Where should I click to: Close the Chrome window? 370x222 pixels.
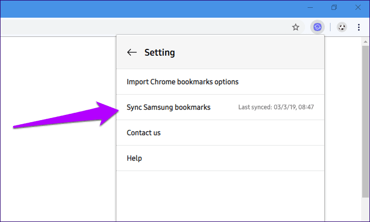(358, 8)
